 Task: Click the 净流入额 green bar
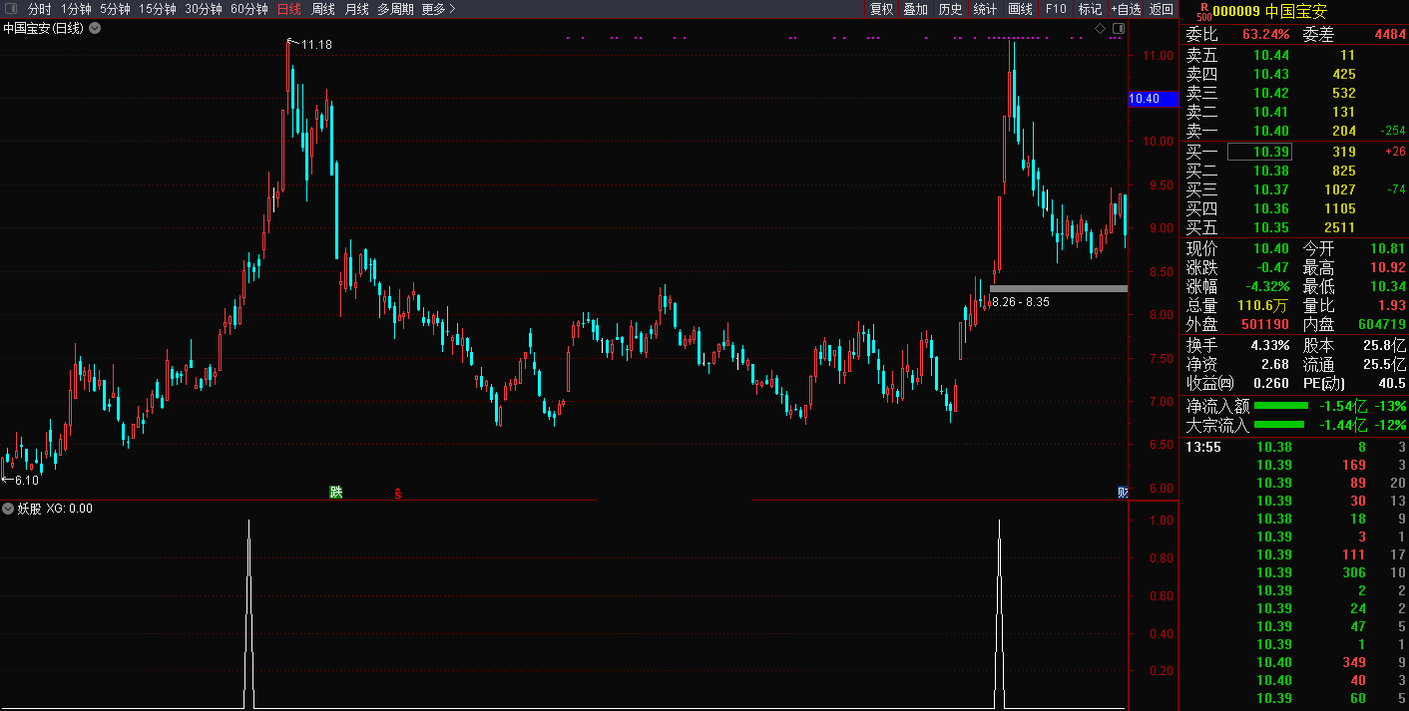1280,406
